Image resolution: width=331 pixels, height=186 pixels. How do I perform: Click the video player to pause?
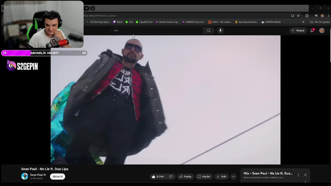(165, 100)
